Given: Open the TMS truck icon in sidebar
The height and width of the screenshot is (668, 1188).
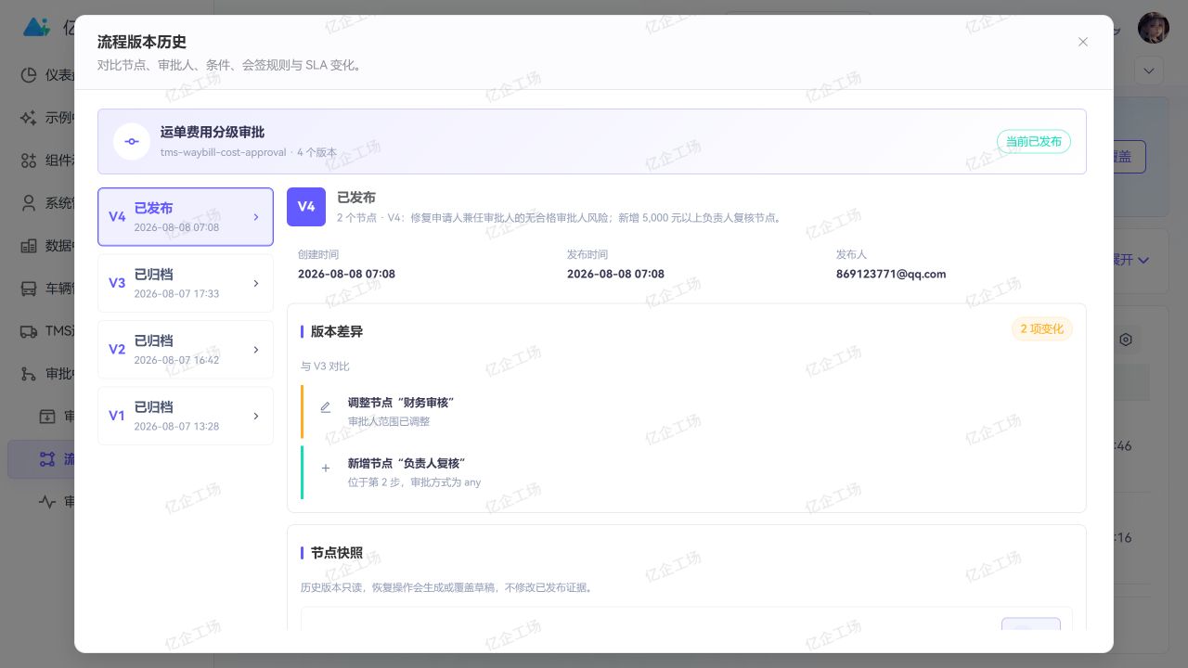Looking at the screenshot, I should (29, 330).
